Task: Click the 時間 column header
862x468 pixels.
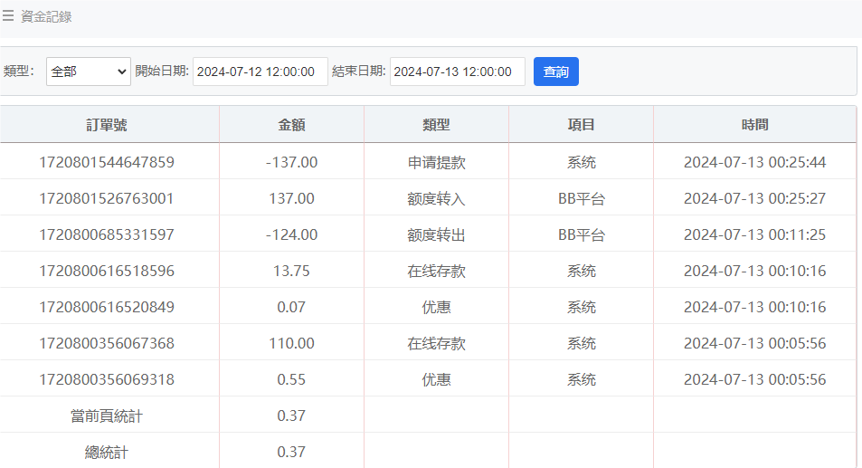Action: point(754,125)
